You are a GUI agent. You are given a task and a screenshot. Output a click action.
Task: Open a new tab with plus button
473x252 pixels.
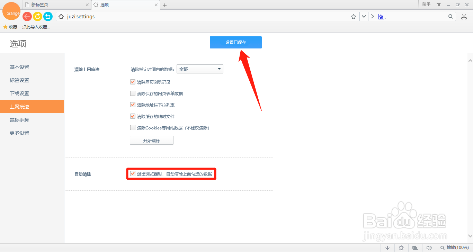pyautogui.click(x=165, y=5)
